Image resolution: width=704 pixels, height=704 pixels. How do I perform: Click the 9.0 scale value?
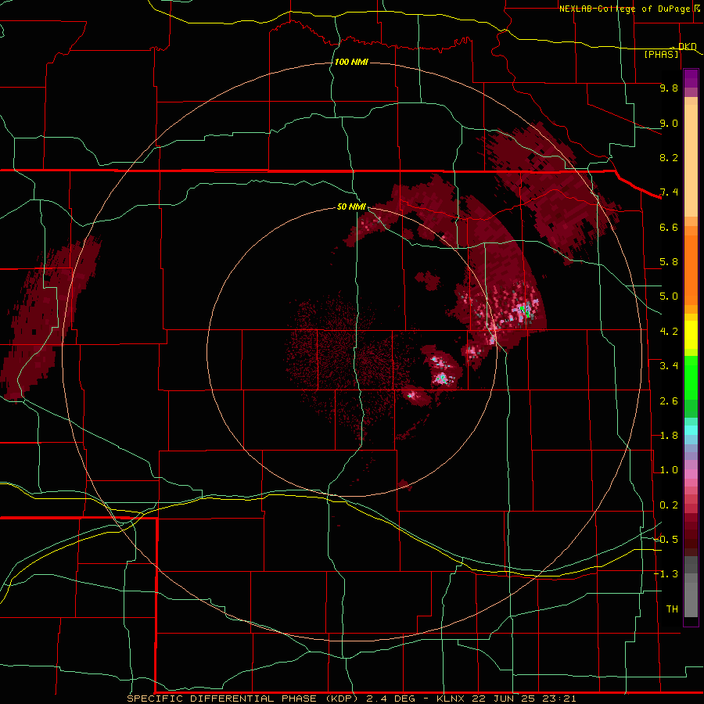coord(669,123)
